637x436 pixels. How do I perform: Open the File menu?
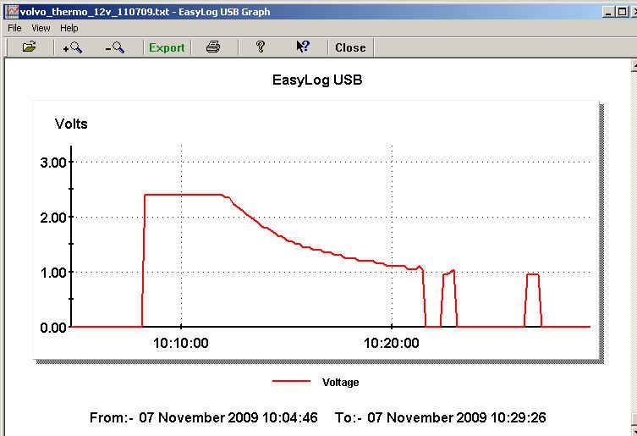tap(14, 28)
